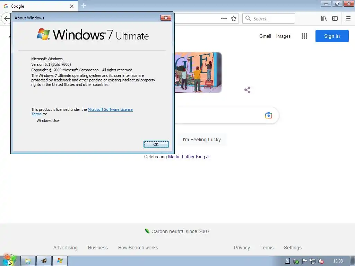Viewport: 355px width, 266px height.
Task: Click the I'm Feeling Lucky button
Action: [x=202, y=140]
